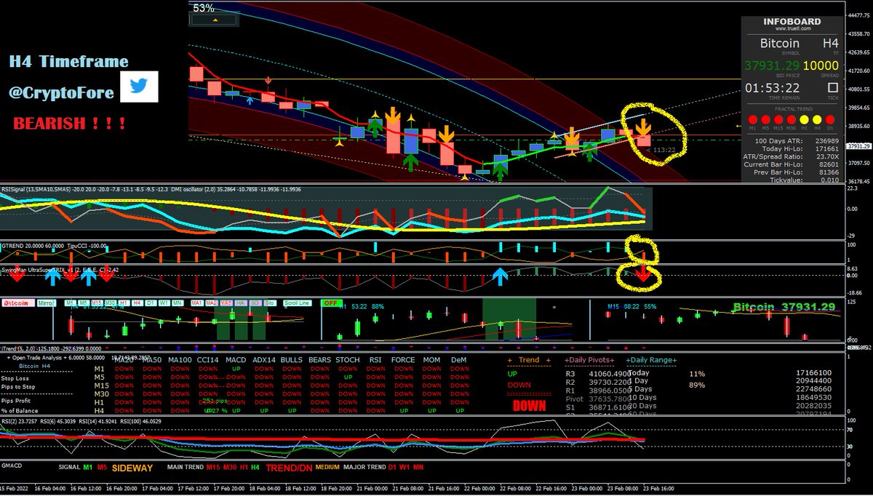Click the ADX14 column header
The width and height of the screenshot is (873, 496).
pos(264,359)
